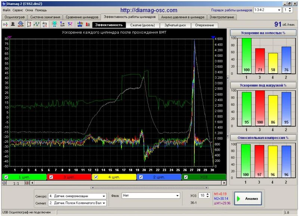Select the Alg 1/2 algorithm icon
Screen dimensions: 299x216
44,24
